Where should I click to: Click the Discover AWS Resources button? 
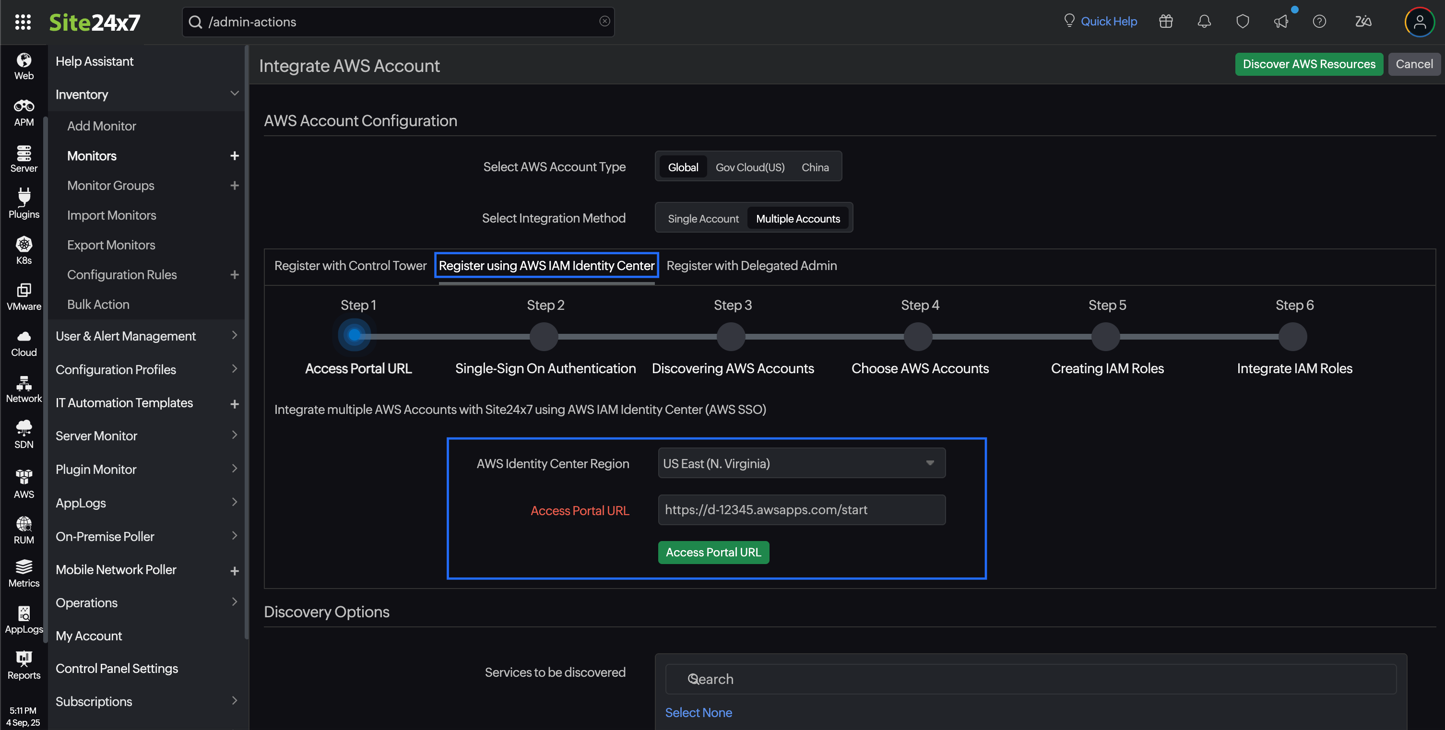[1309, 64]
